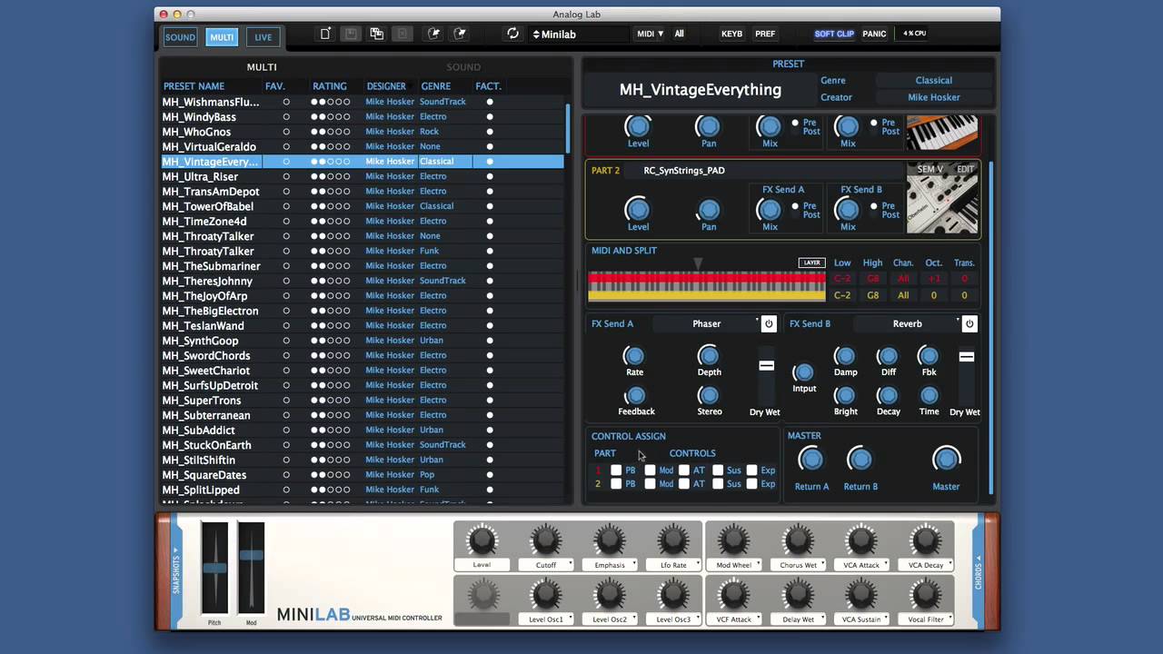Switch preset list to SOUND tab
The width and height of the screenshot is (1163, 654).
(x=463, y=67)
